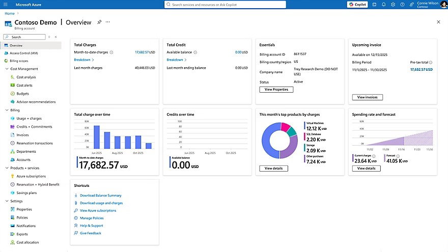Open the more options ellipsis
The image size is (448, 252).
(108, 22)
